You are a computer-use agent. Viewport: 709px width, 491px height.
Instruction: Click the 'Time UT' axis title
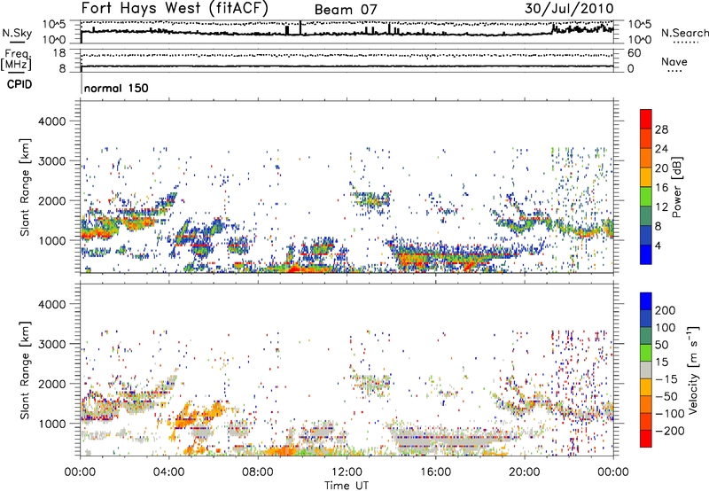[347, 486]
